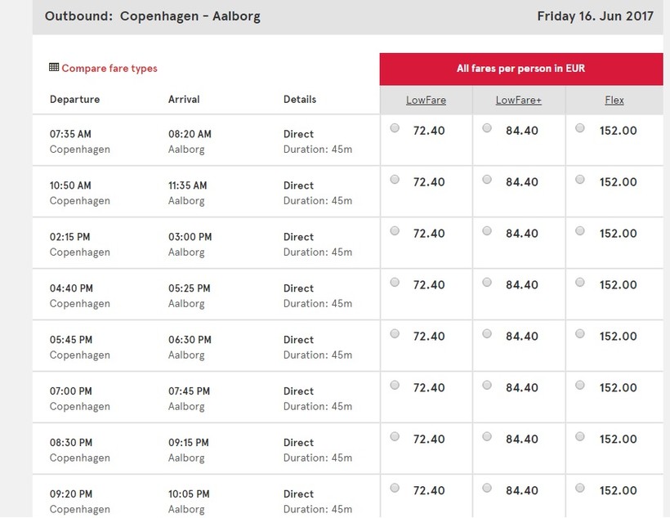Select LowFare+ 84.40 for 07:35 AM flight
Screen dimensions: 670x518
point(488,128)
